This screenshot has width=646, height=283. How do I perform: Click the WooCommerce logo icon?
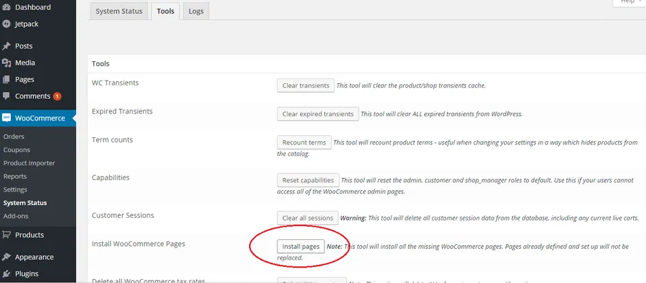pyautogui.click(x=6, y=118)
